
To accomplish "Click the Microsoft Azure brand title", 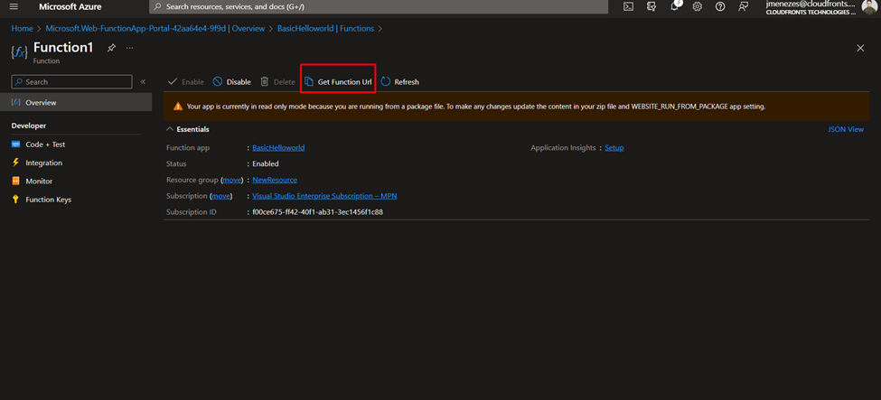I will [70, 6].
